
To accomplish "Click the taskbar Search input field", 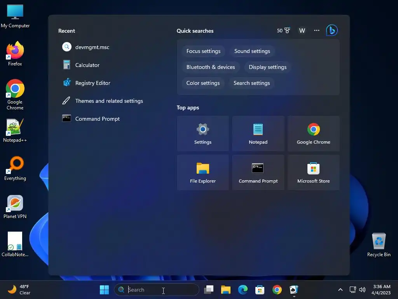I will (157, 290).
